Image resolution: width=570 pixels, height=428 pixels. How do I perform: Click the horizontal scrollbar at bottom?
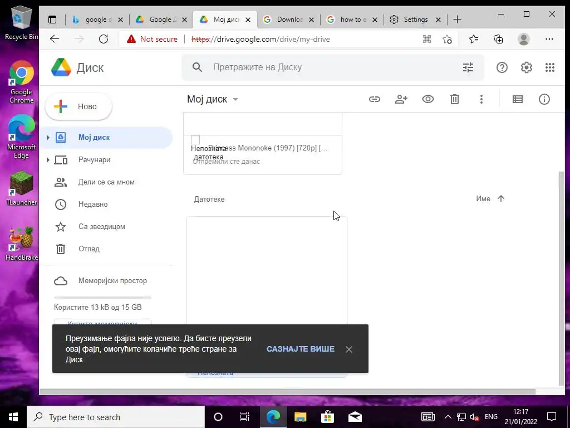tap(287, 392)
